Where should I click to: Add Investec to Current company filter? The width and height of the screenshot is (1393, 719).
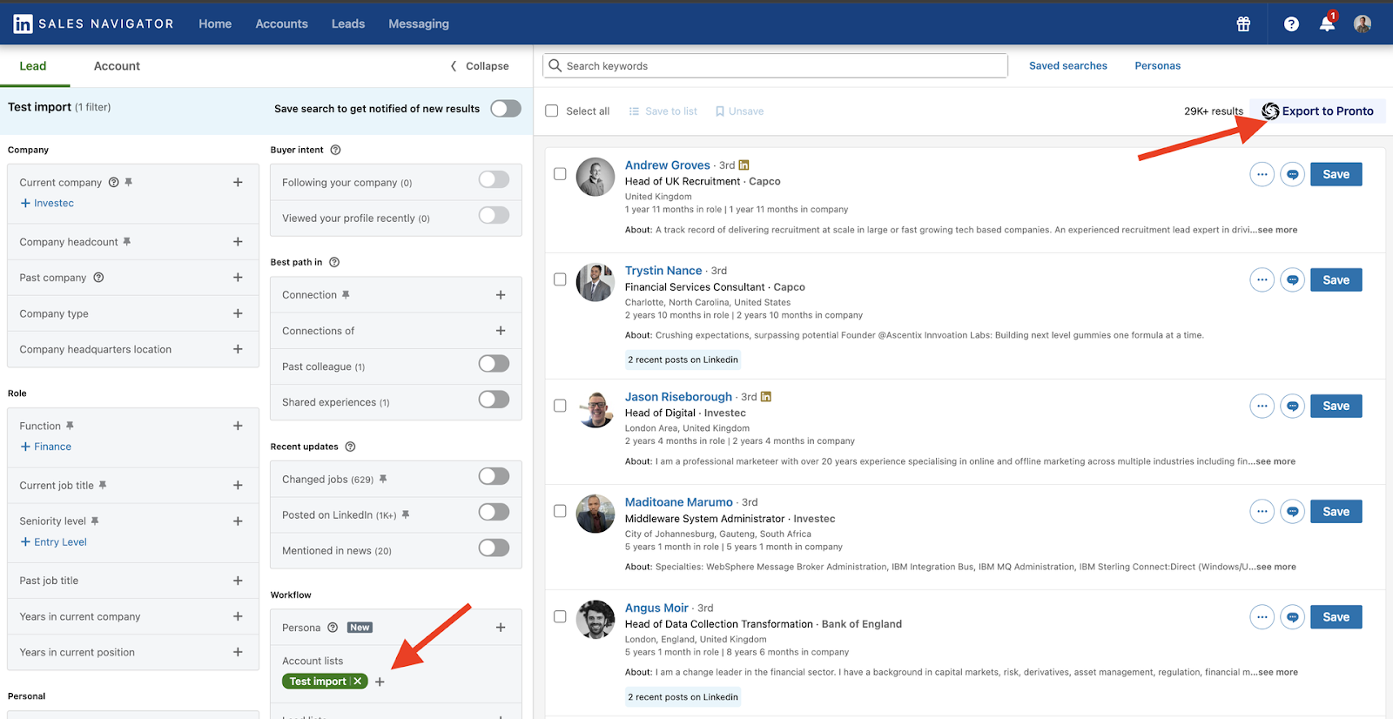(x=47, y=203)
